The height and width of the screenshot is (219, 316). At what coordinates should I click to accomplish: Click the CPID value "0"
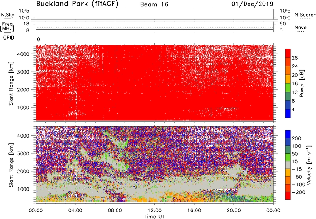38,39
